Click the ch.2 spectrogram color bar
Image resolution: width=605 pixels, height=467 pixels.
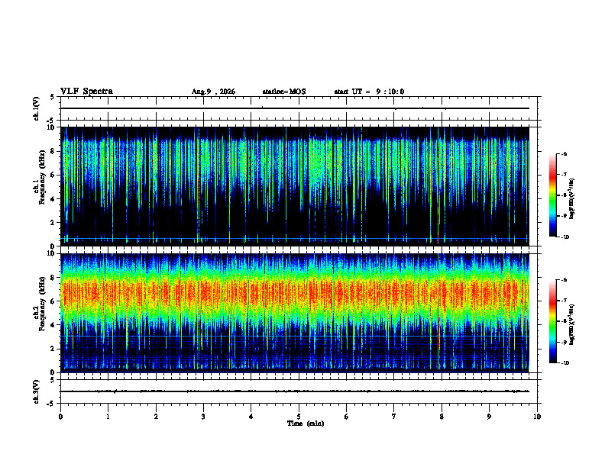pyautogui.click(x=553, y=321)
